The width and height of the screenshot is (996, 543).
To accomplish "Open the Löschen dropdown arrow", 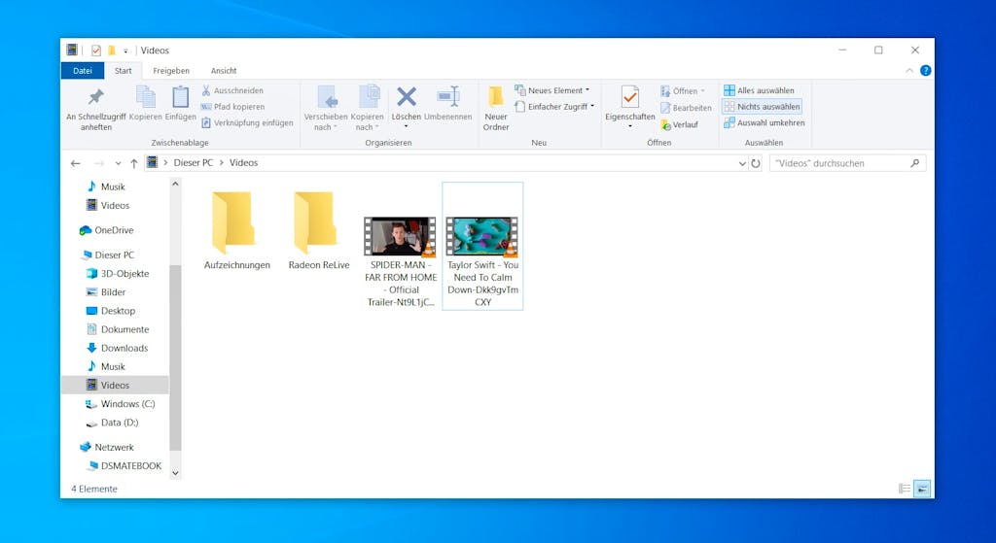I will point(407,126).
